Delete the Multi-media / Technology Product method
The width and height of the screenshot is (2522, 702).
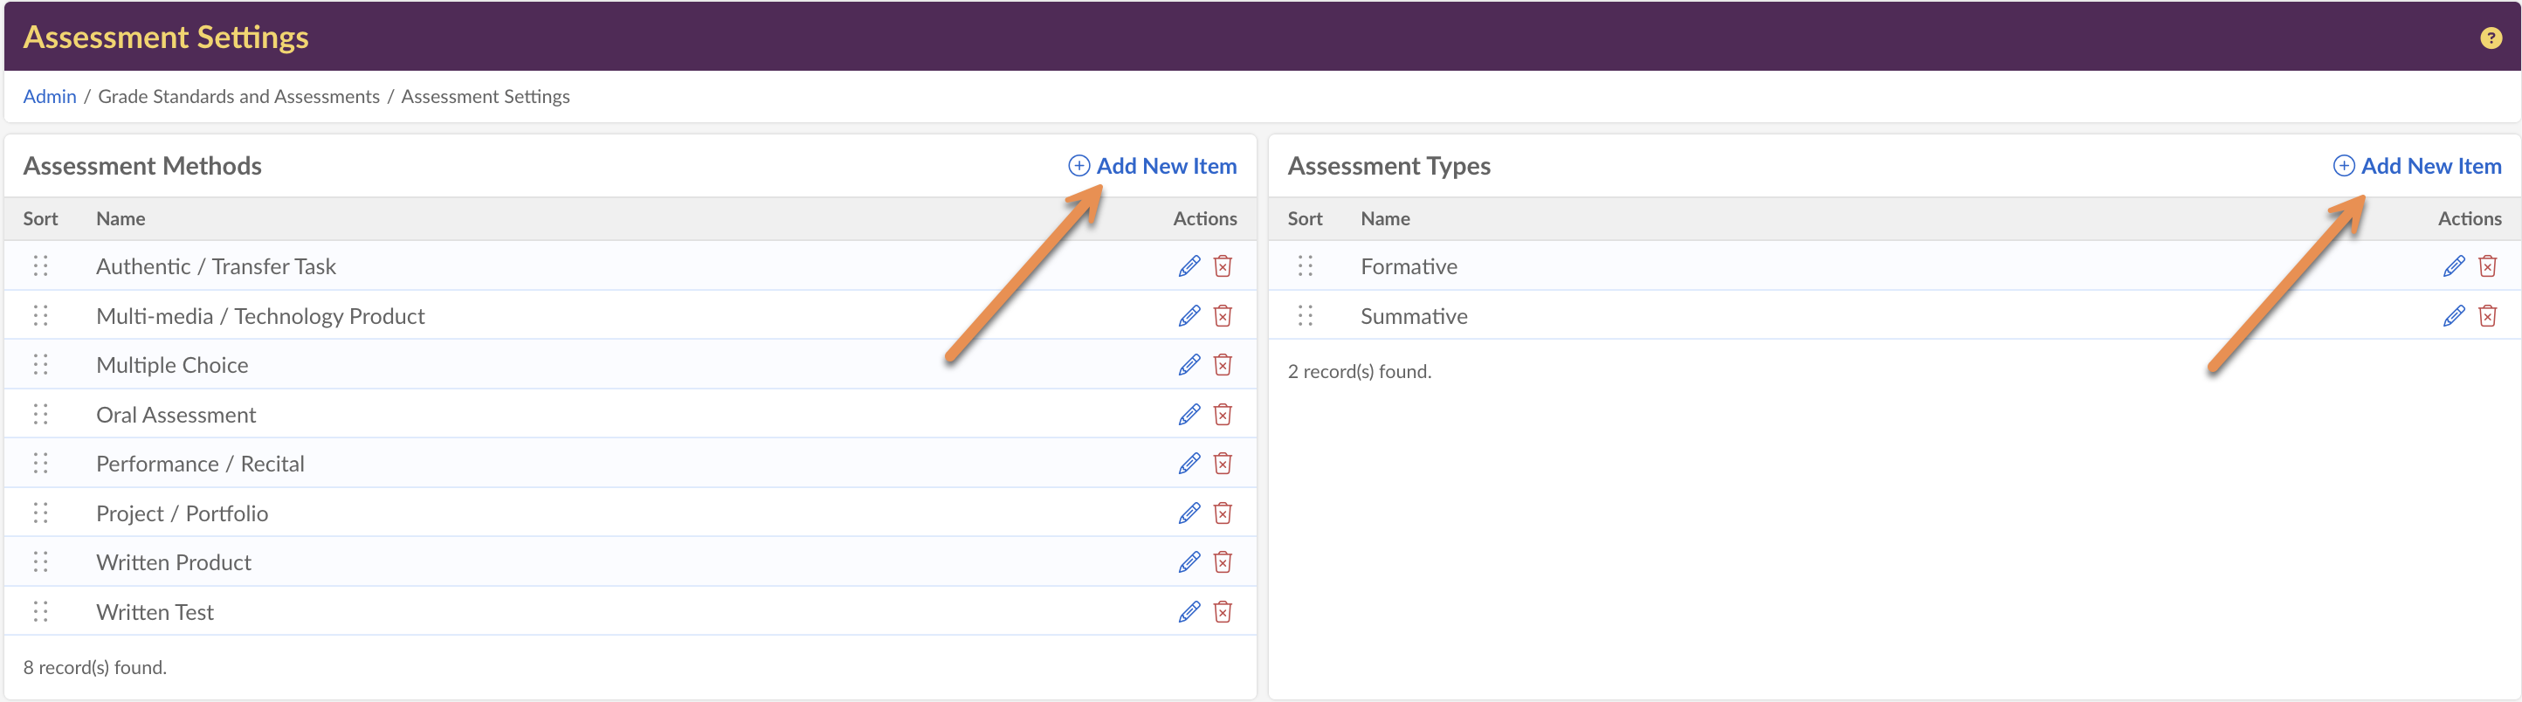[x=1223, y=316]
